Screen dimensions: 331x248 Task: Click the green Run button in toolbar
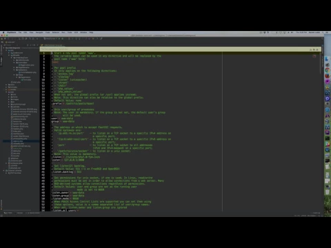tap(59, 39)
